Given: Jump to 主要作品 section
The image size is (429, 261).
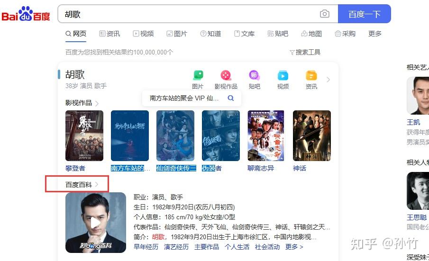Looking at the screenshot, I should (207, 247).
